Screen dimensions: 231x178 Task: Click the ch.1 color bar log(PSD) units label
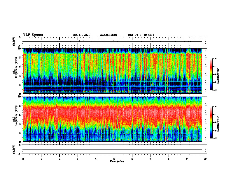click(x=218, y=76)
